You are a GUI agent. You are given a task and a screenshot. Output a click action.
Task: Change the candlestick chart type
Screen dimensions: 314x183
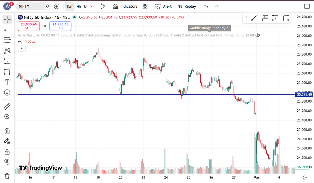tap(102, 7)
